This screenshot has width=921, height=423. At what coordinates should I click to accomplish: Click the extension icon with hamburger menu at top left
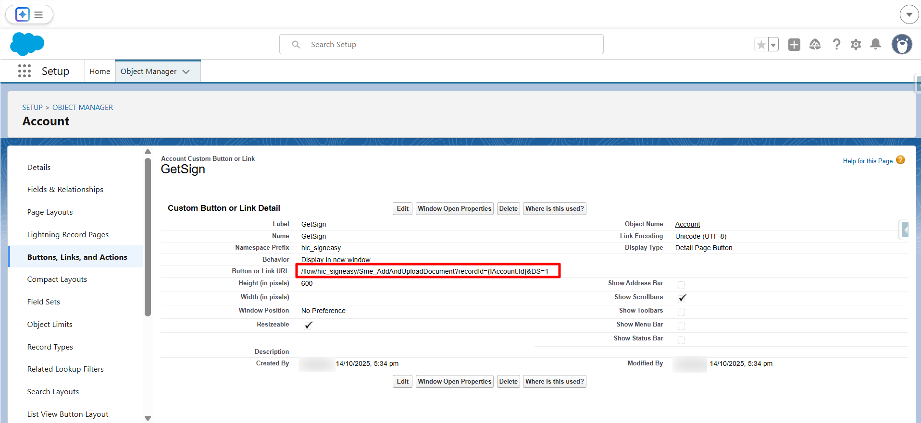pos(29,14)
